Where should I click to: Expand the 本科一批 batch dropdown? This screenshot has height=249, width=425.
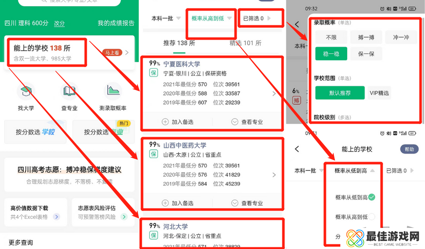[x=165, y=18]
